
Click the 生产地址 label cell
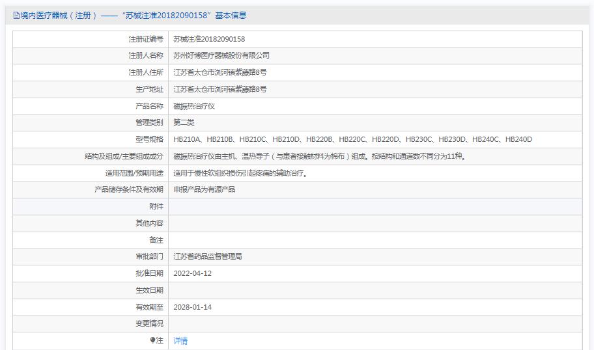[x=91, y=90]
